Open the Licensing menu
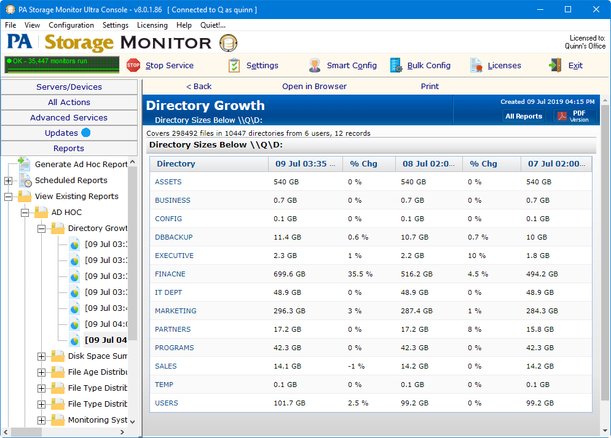Image resolution: width=611 pixels, height=438 pixels. click(x=152, y=25)
